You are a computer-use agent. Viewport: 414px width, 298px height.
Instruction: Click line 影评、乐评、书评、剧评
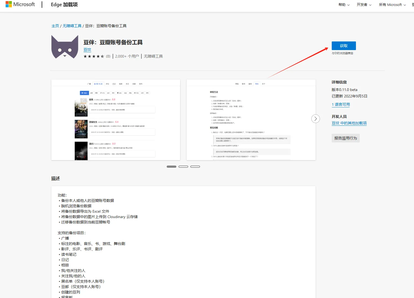[x=82, y=249]
